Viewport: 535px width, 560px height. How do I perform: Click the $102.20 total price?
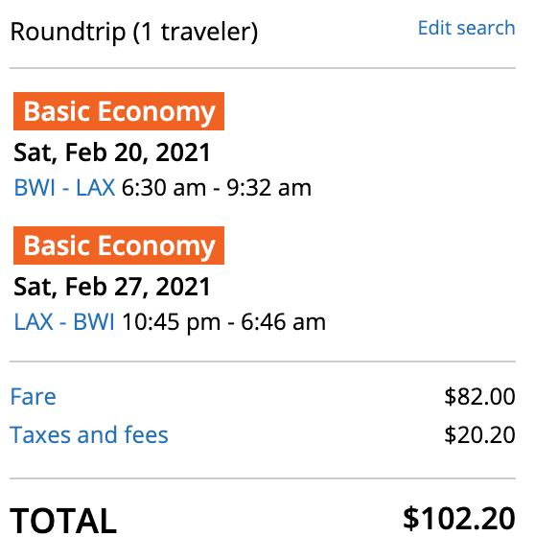click(x=459, y=519)
